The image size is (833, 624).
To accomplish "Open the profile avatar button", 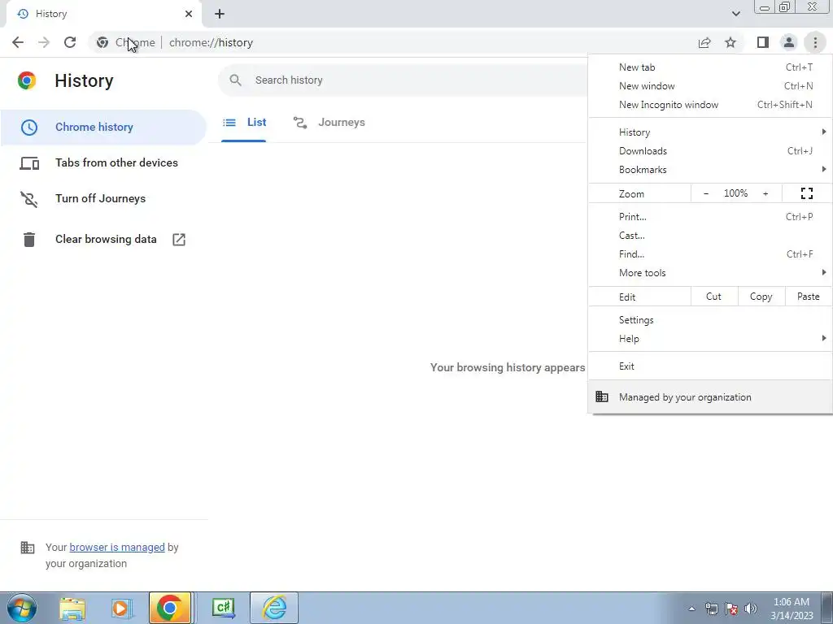I will point(789,42).
